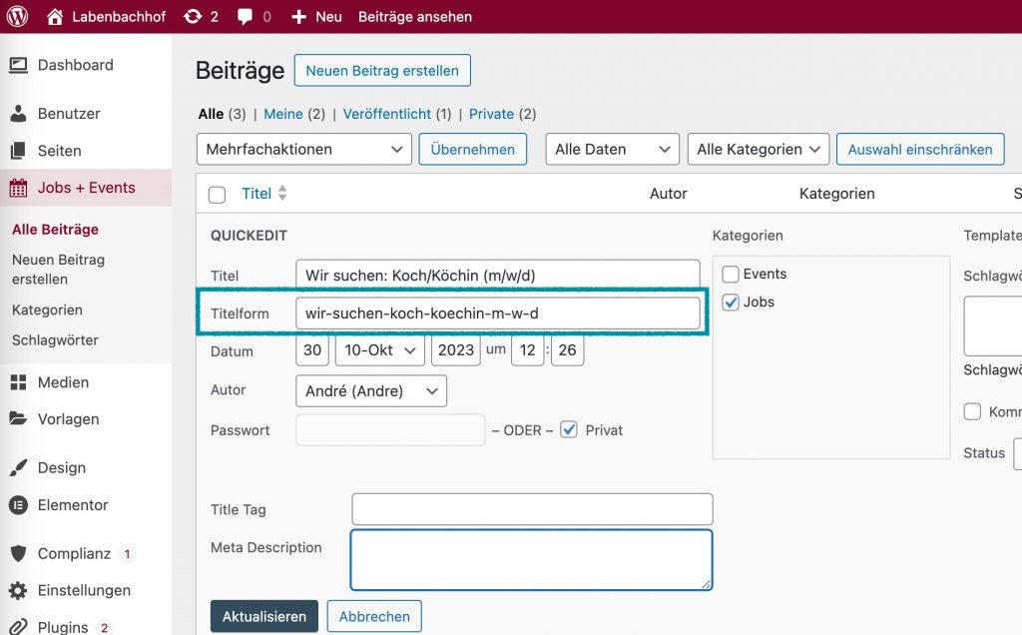1022x635 pixels.
Task: Open the updates icon showing 2
Action: (x=193, y=16)
